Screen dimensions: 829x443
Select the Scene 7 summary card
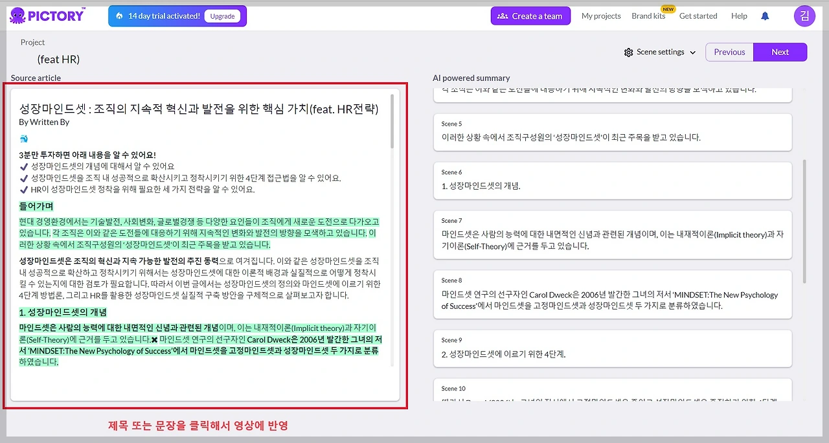tap(613, 235)
